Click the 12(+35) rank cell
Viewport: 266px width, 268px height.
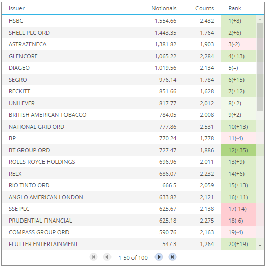click(x=238, y=150)
